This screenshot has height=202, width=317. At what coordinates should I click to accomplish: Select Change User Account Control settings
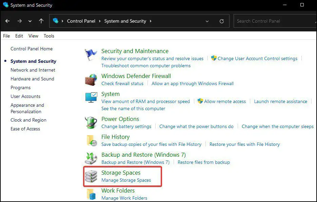tap(257, 58)
